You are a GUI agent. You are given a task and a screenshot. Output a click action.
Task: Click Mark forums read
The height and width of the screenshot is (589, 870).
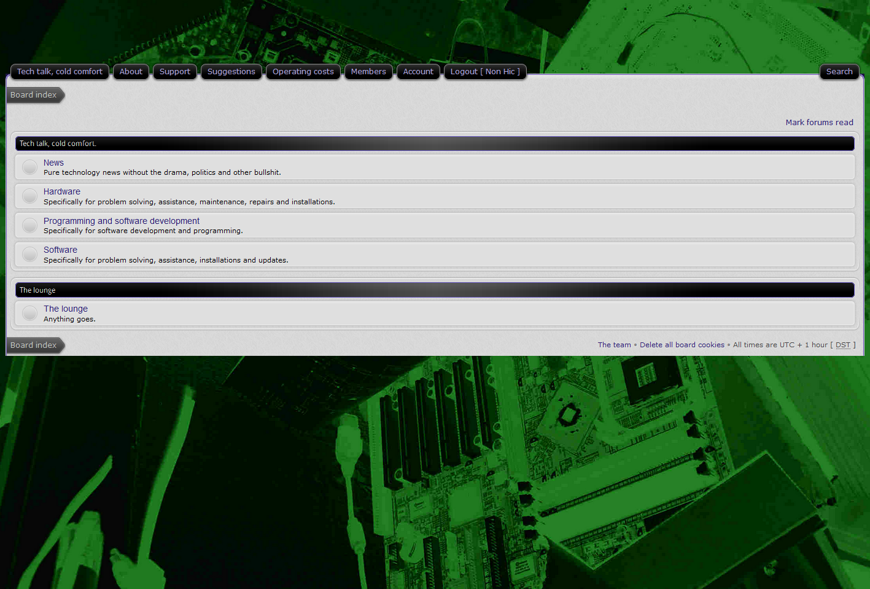tap(819, 123)
